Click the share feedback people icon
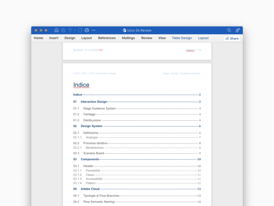Viewport: 274px width, 206px height. coord(238,30)
